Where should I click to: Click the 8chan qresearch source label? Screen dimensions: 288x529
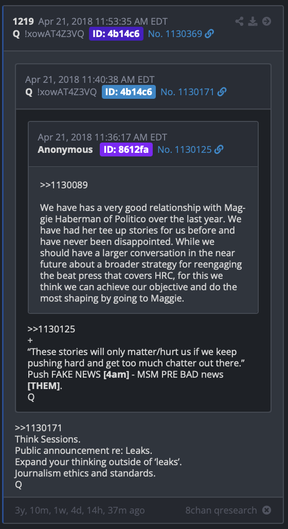click(221, 510)
